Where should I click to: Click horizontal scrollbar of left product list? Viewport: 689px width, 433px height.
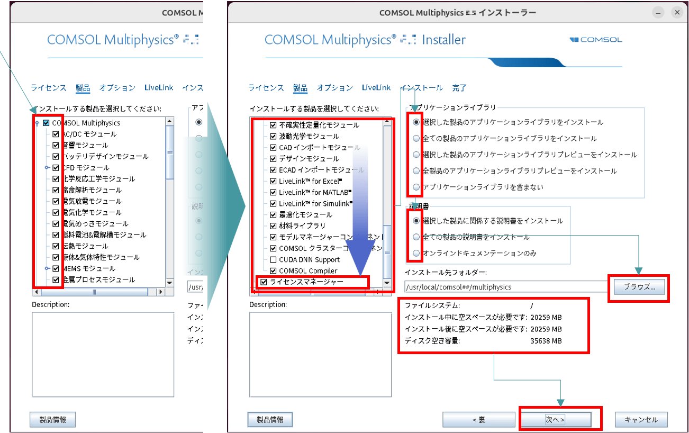click(99, 292)
